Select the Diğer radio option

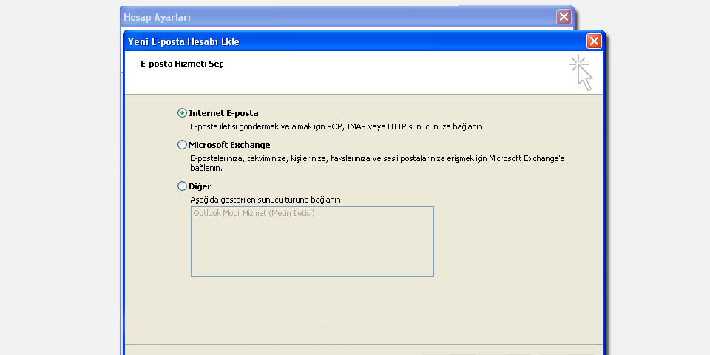tap(182, 186)
